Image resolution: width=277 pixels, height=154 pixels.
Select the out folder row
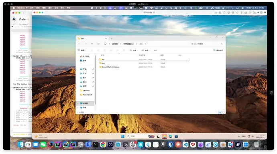coord(144,63)
